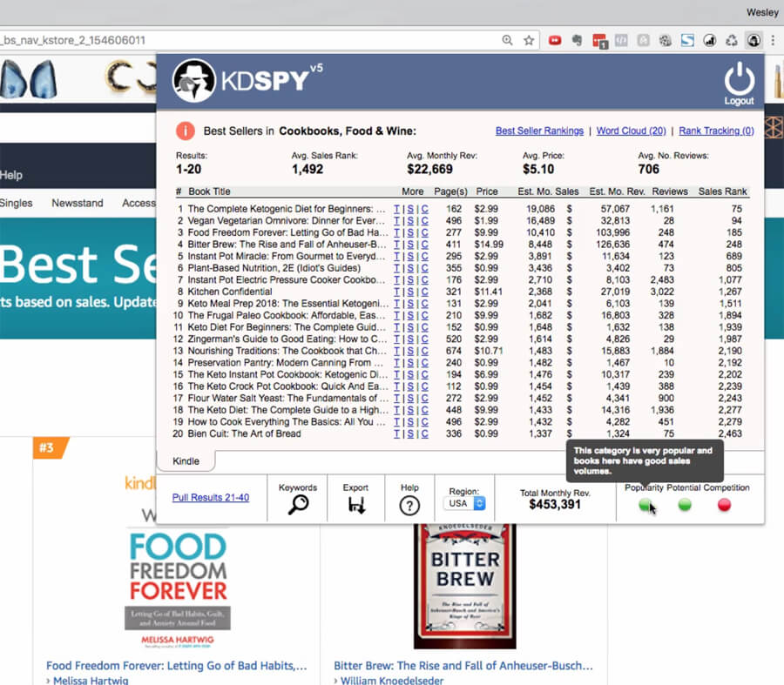The width and height of the screenshot is (784, 685).
Task: Click the KDSPY extension icon in toolbar
Action: point(754,40)
